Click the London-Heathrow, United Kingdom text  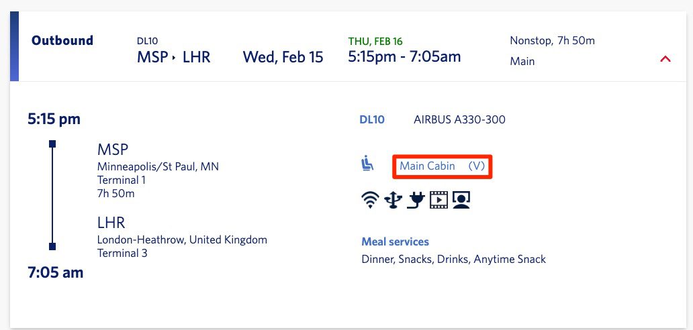[x=182, y=240]
